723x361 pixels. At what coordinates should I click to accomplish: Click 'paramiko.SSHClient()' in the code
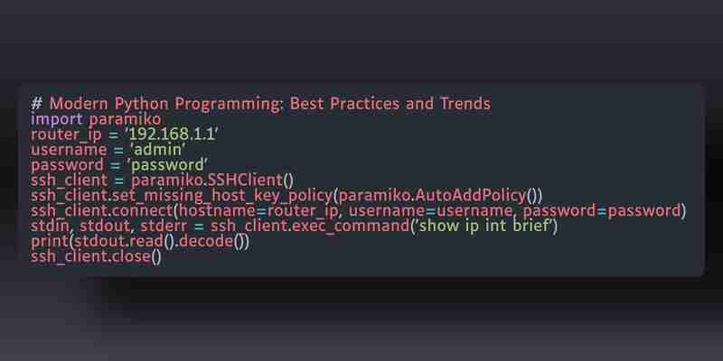tap(212, 180)
